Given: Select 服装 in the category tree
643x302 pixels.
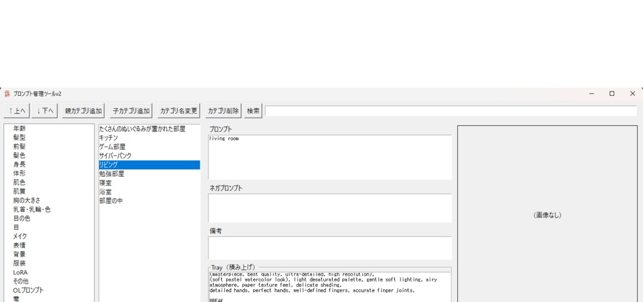Looking at the screenshot, I should [x=19, y=264].
